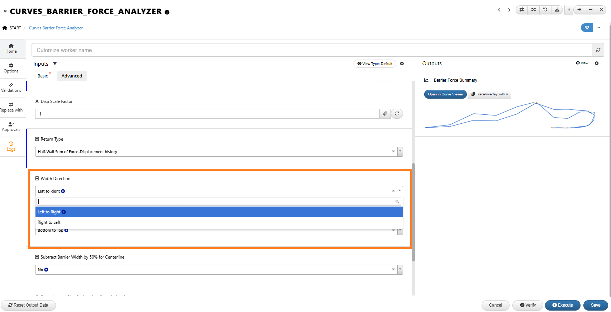
Task: Open the Subtract Barrier Width dropdown arrow
Action: [x=400, y=270]
